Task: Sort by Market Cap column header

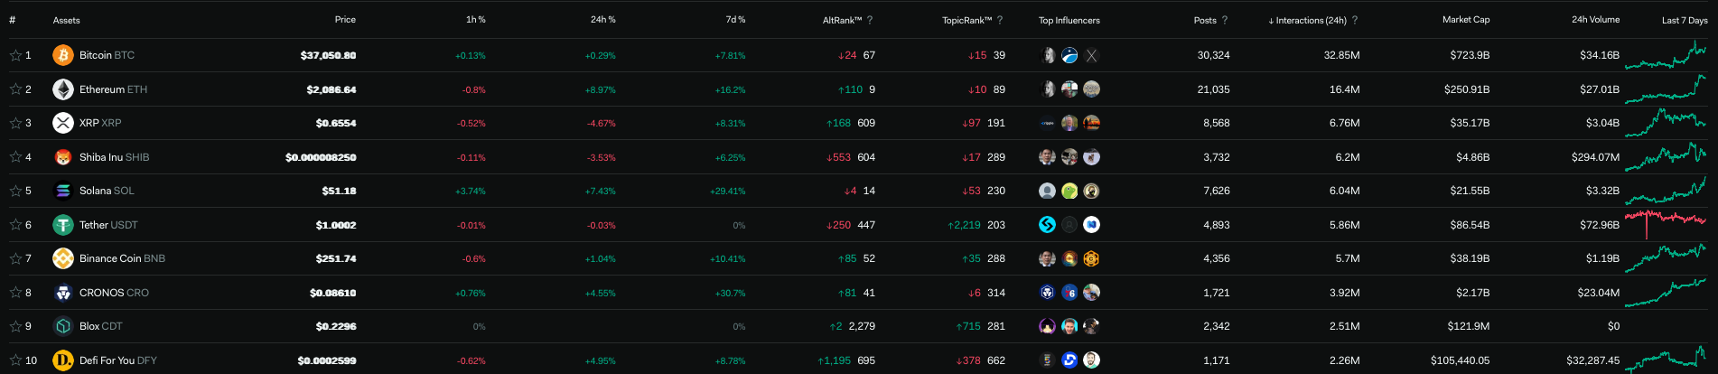Action: (x=1466, y=19)
